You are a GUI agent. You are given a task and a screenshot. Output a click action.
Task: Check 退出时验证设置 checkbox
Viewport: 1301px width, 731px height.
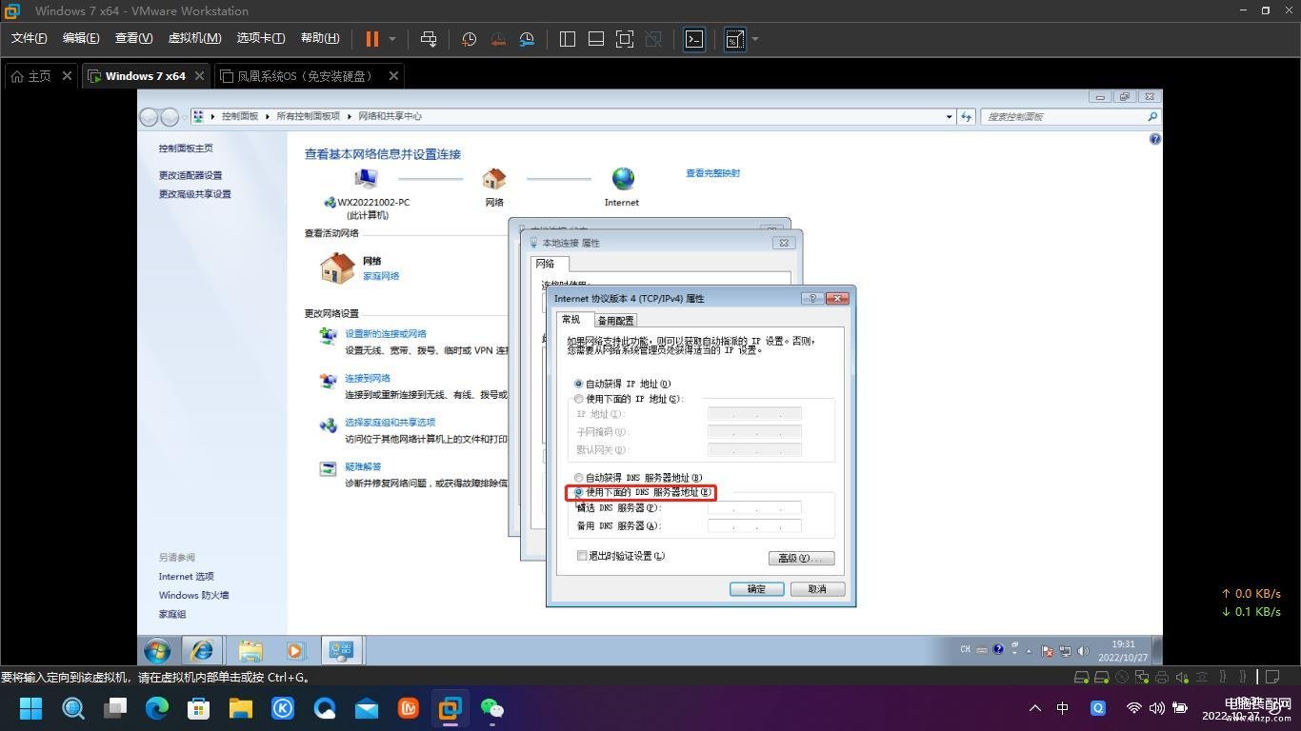pos(582,556)
